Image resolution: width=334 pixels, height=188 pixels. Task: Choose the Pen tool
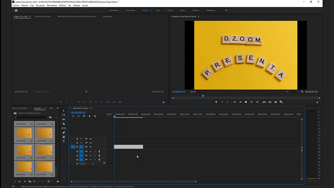(x=64, y=133)
